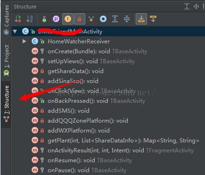Image resolution: width=205 pixels, height=175 pixels.
Task: Click the Structure panel title
Action: click(x=25, y=7)
